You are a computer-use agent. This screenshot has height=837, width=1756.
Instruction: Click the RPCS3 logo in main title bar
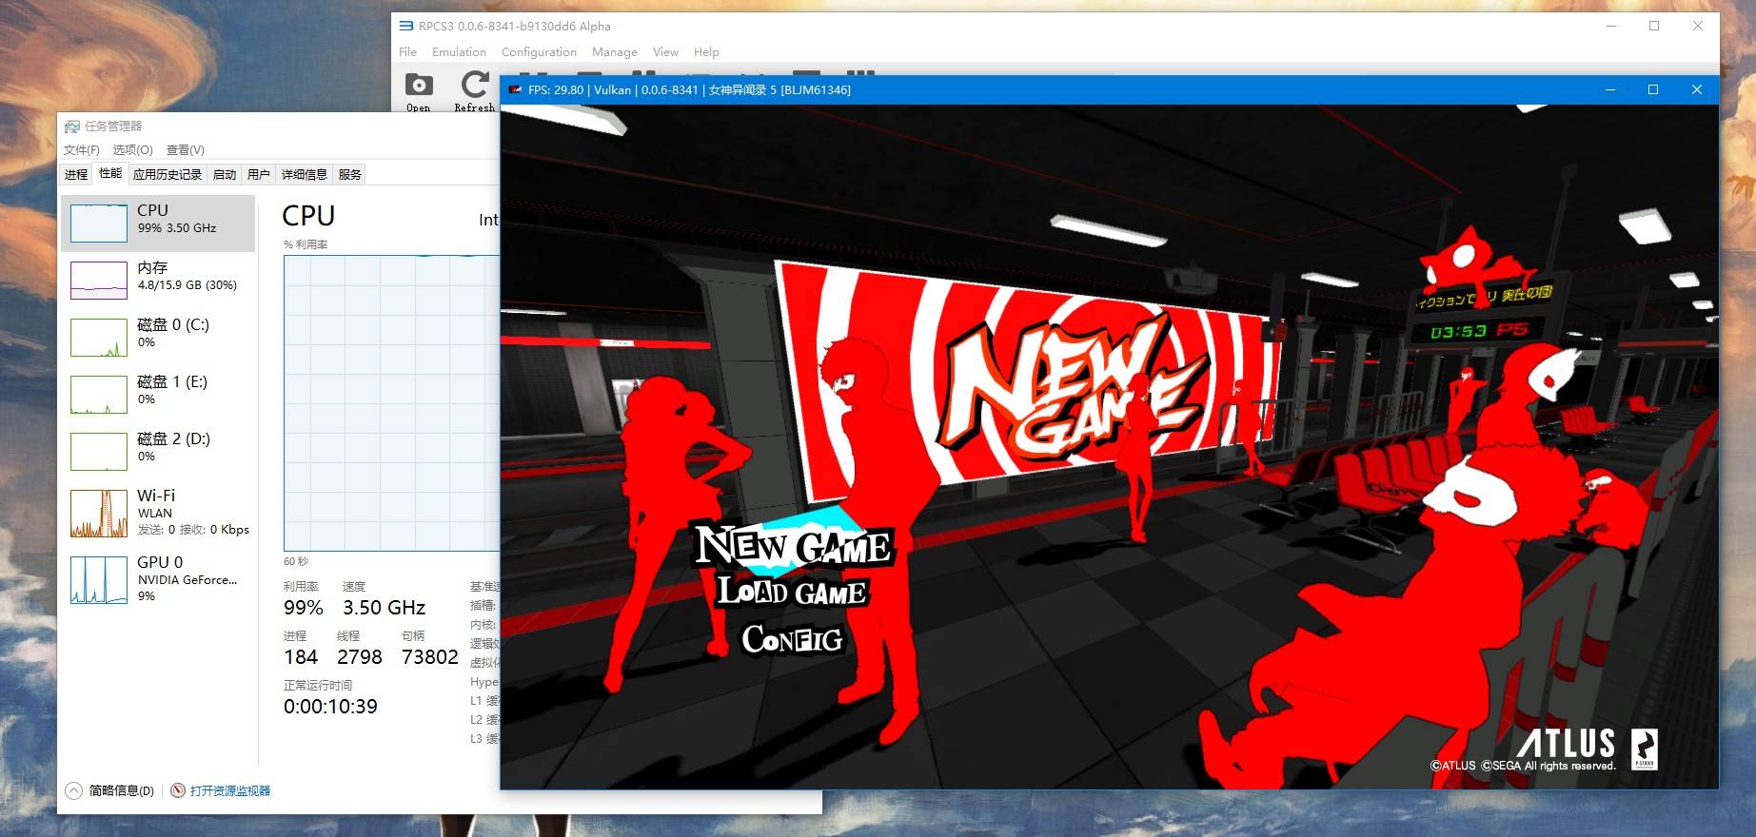(x=406, y=26)
